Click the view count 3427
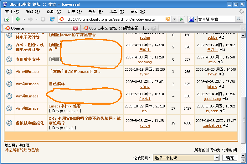 pos(187,108)
